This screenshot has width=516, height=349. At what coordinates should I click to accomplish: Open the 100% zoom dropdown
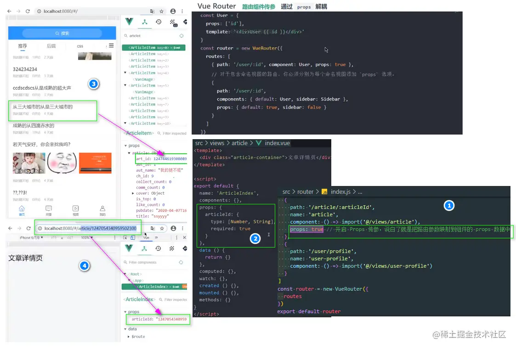(87, 237)
